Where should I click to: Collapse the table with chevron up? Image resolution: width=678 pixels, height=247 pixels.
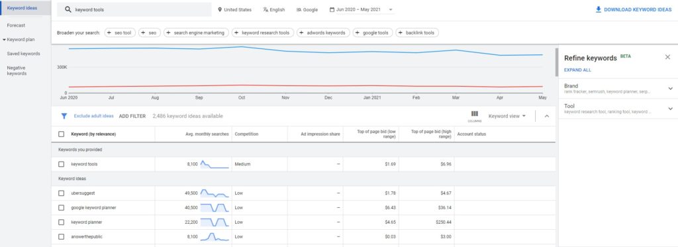coord(546,116)
